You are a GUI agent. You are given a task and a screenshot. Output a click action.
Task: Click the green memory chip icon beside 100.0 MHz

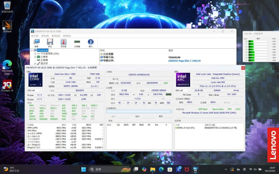click(x=168, y=94)
